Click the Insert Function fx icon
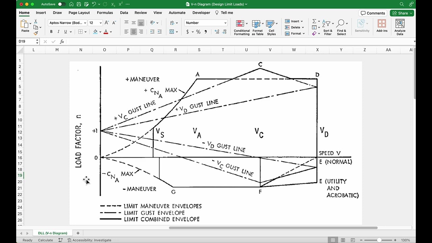 click(x=62, y=42)
